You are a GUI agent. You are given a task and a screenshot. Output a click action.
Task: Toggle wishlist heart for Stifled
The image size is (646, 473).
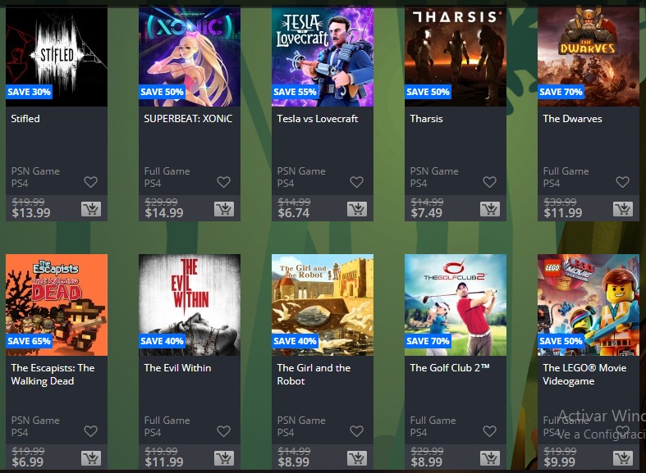90,182
